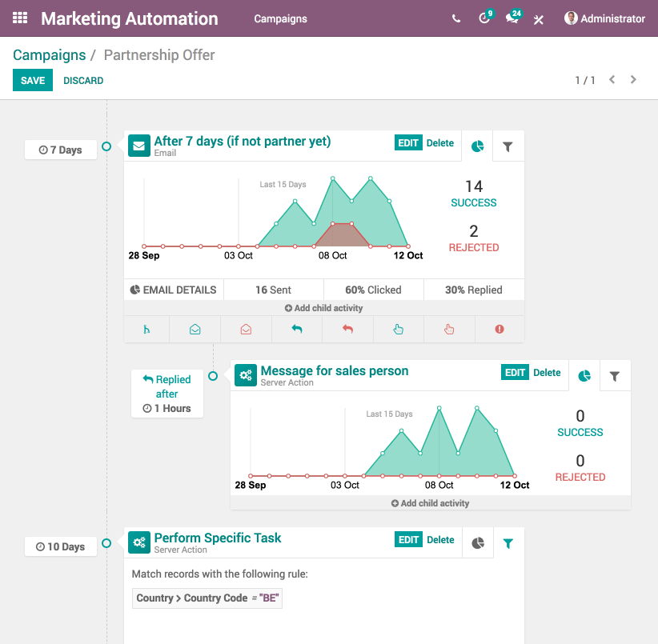Open the activities clock icon showing 9

point(484,18)
